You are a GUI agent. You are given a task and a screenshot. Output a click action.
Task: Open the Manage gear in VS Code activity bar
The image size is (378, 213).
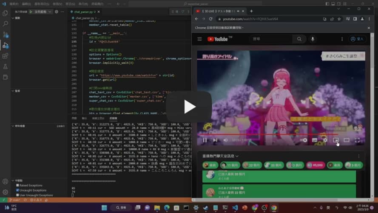(x=5, y=192)
